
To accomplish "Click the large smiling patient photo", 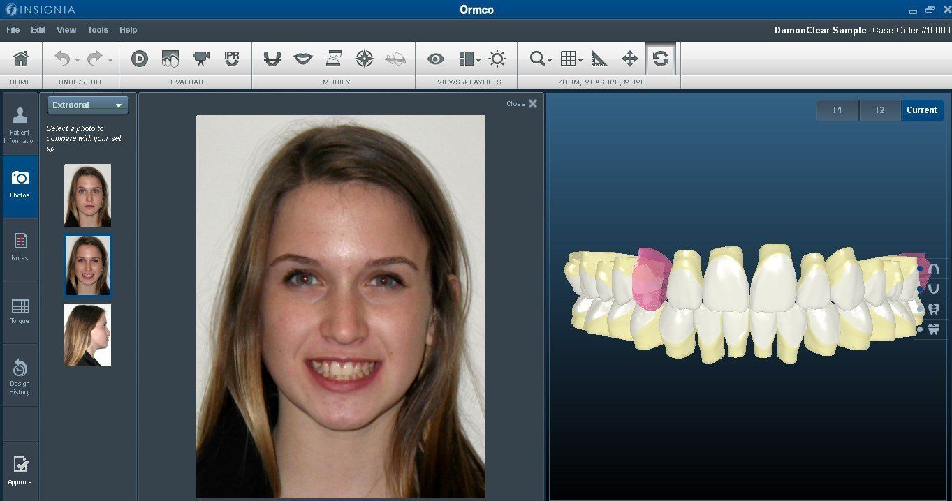I will point(341,306).
